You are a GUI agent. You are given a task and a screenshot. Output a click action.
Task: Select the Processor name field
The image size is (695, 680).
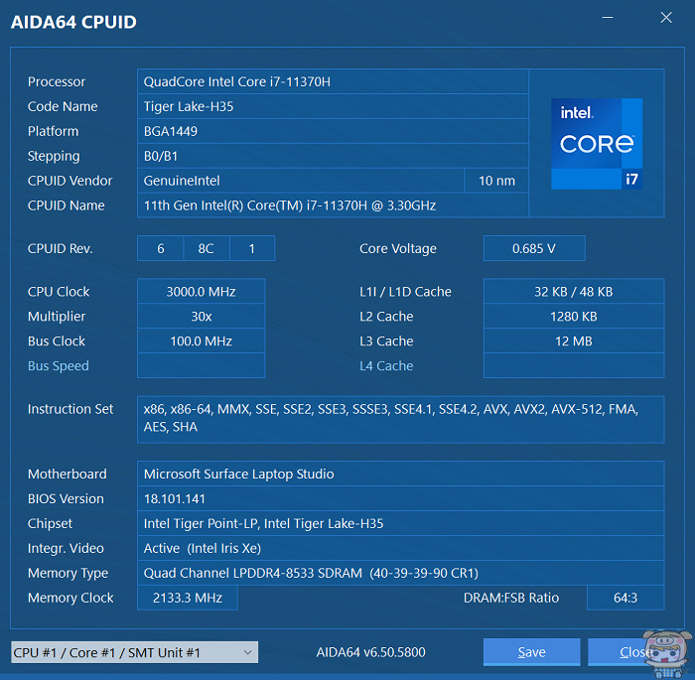(333, 82)
